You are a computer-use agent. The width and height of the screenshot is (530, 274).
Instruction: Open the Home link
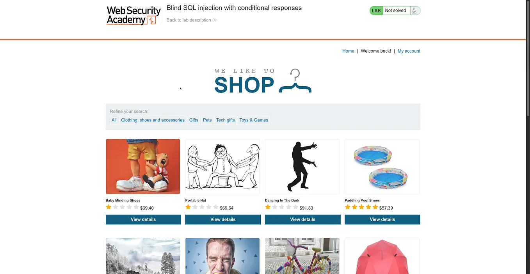click(x=348, y=51)
